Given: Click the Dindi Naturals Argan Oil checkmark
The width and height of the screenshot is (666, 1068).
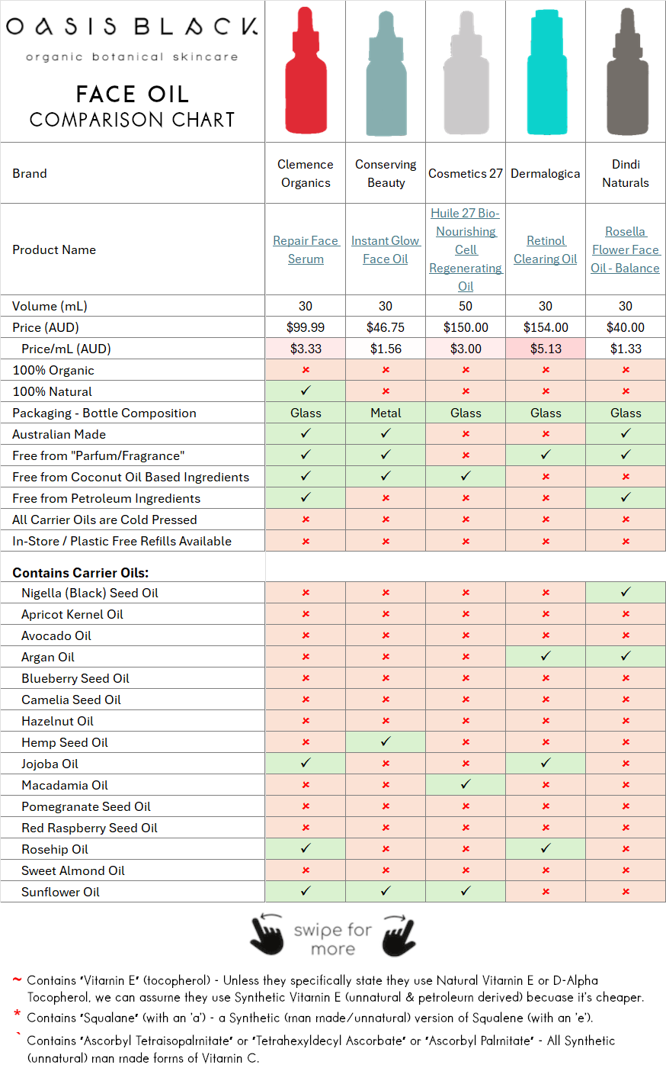Looking at the screenshot, I should [x=626, y=656].
